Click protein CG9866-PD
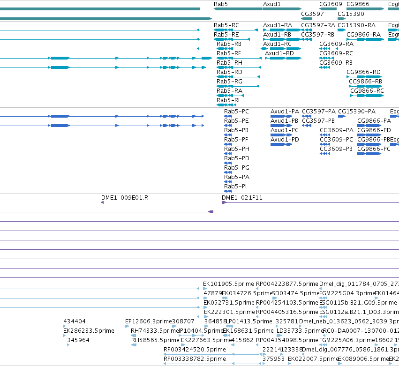 pyautogui.click(x=374, y=130)
